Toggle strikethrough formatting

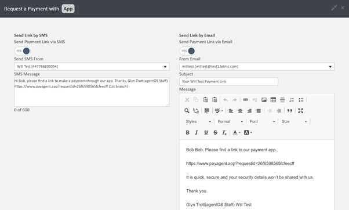coord(215,132)
